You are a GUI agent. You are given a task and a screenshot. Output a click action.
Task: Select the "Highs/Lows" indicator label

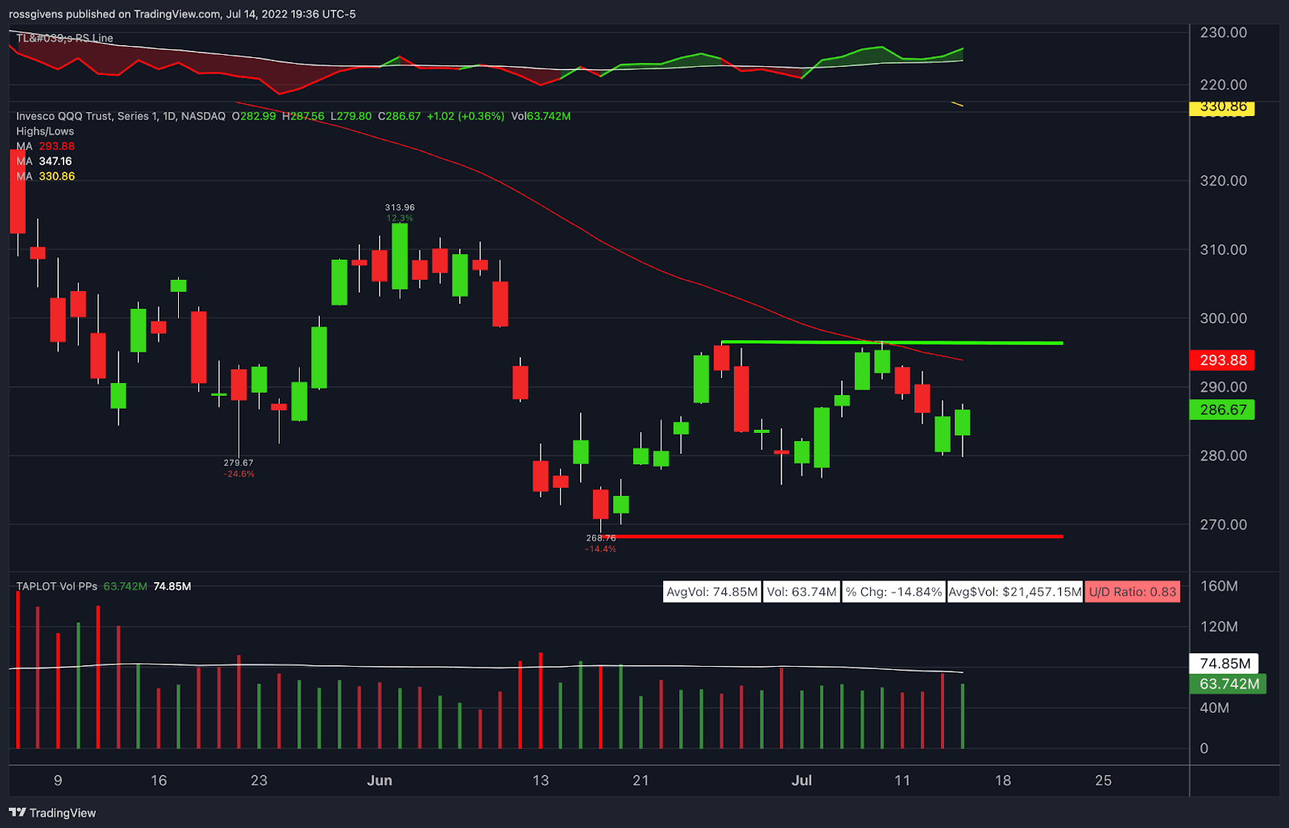(x=44, y=131)
